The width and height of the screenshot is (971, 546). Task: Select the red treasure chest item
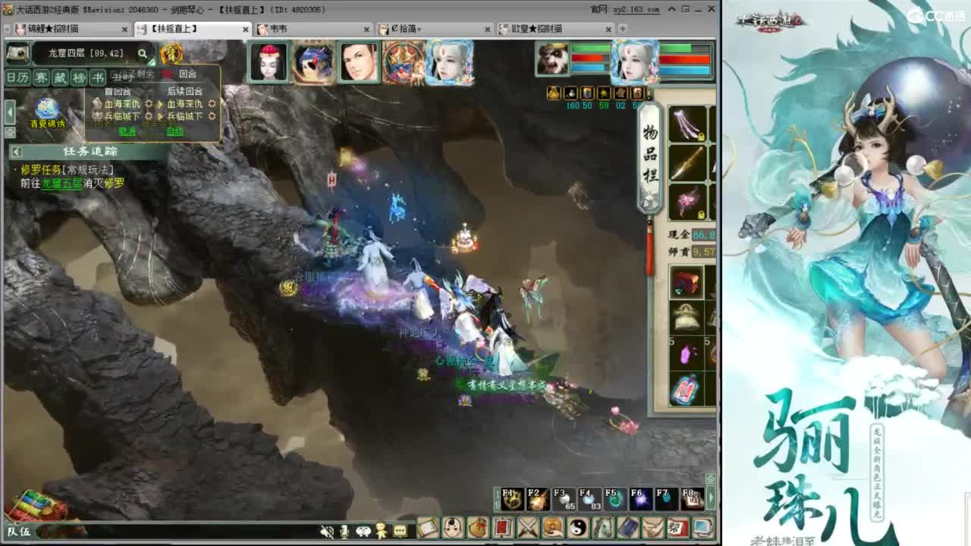pyautogui.click(x=687, y=282)
